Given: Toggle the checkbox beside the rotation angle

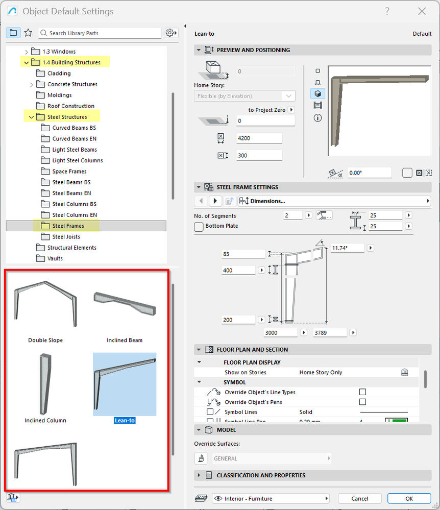Looking at the screenshot, I should pyautogui.click(x=407, y=173).
